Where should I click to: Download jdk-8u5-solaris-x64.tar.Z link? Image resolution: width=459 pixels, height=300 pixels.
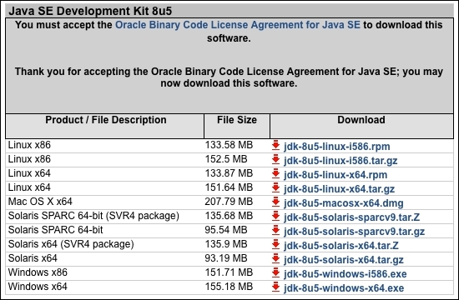[x=341, y=246]
